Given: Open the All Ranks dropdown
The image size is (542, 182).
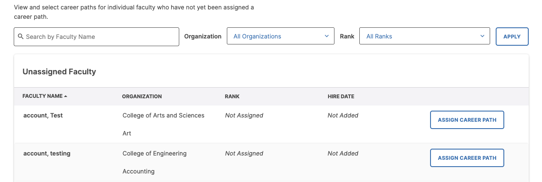Looking at the screenshot, I should pyautogui.click(x=425, y=36).
